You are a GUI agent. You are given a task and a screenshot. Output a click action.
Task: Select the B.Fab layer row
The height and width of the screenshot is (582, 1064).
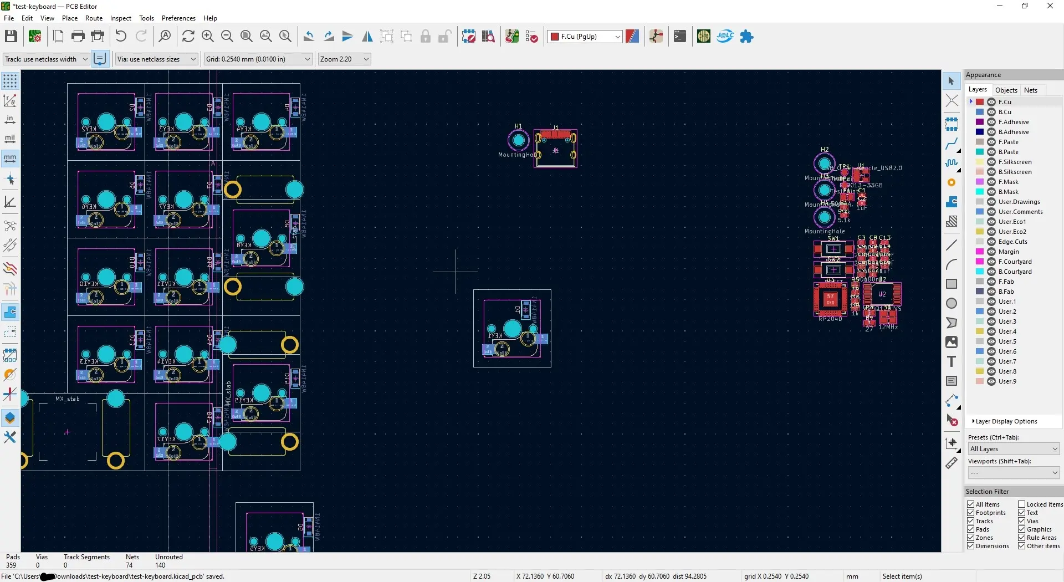point(1014,292)
